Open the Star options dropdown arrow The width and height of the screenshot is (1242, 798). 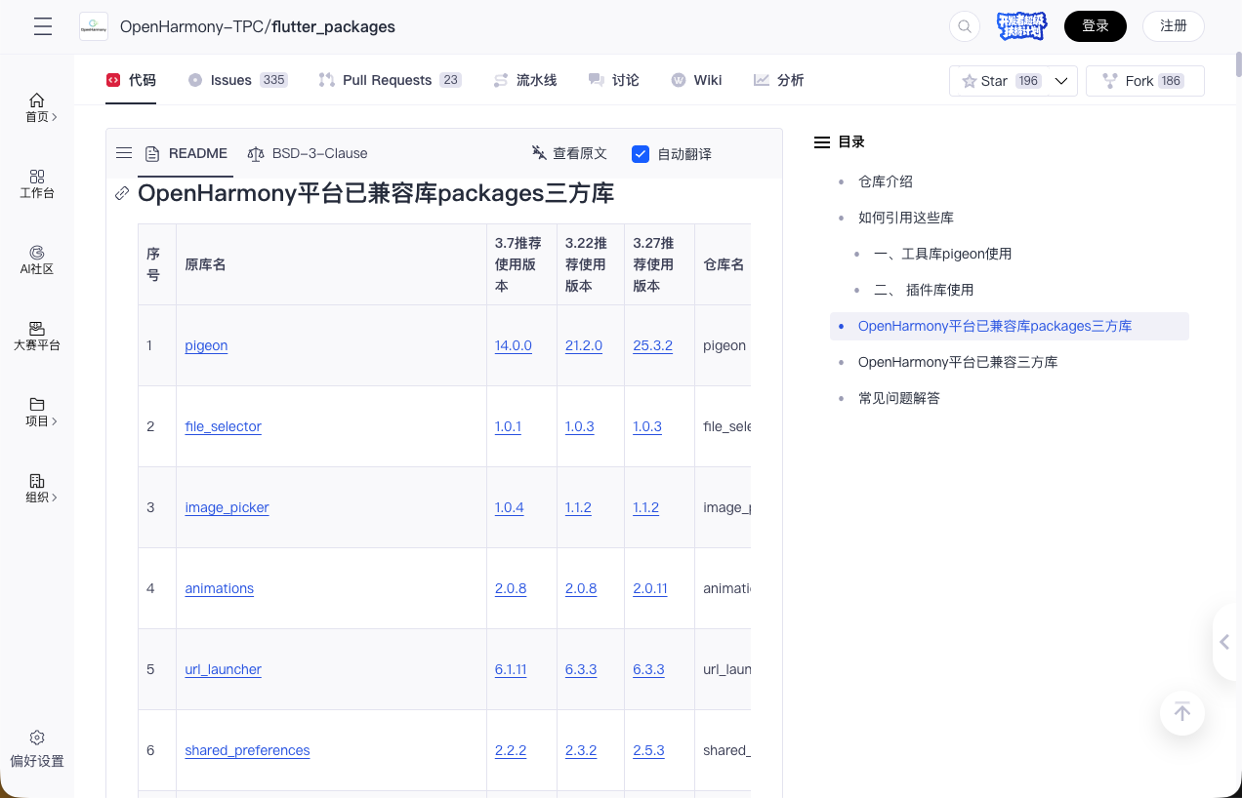point(1061,81)
